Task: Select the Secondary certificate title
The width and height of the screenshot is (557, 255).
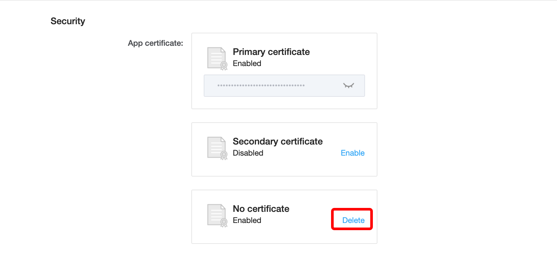Action: click(x=278, y=142)
